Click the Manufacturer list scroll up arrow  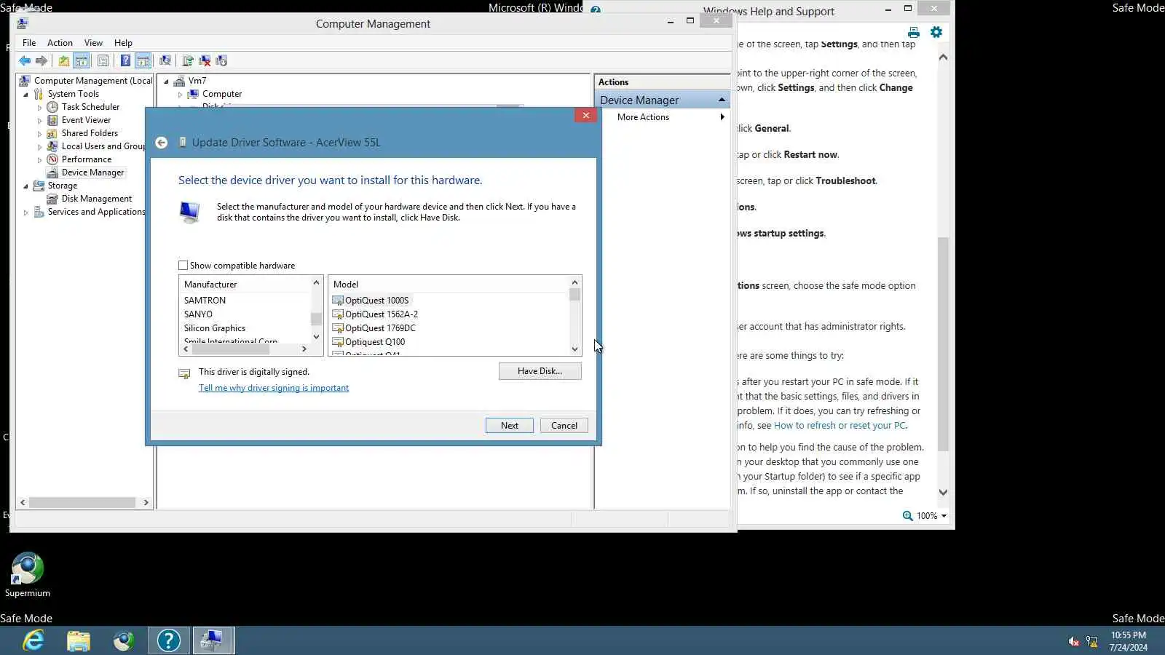coord(316,282)
